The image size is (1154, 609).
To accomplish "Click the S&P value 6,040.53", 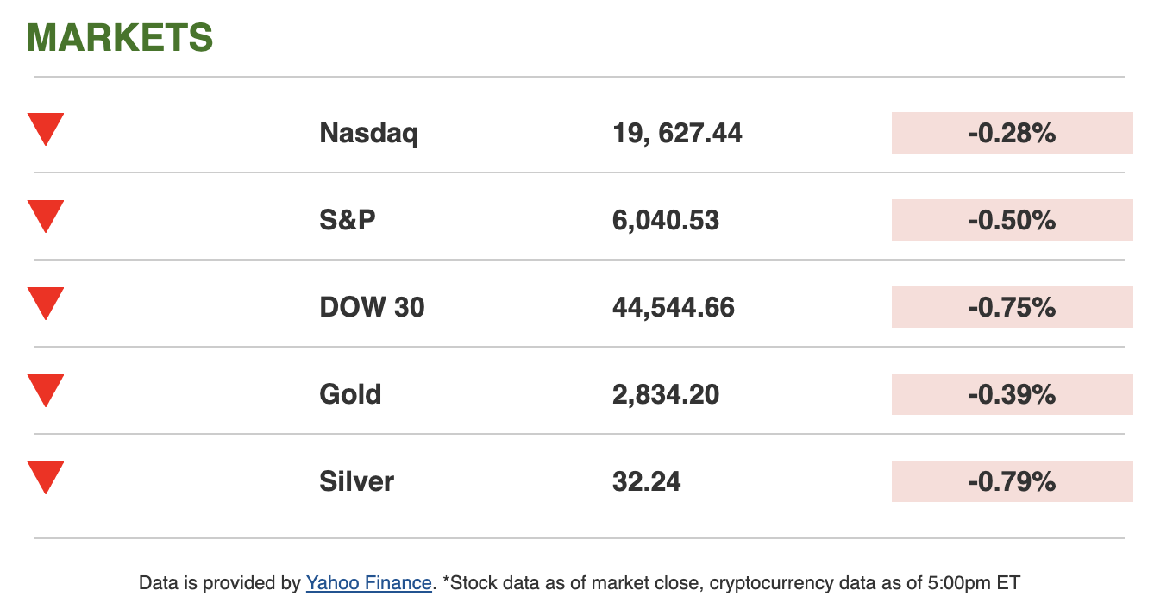I will 666,221.
